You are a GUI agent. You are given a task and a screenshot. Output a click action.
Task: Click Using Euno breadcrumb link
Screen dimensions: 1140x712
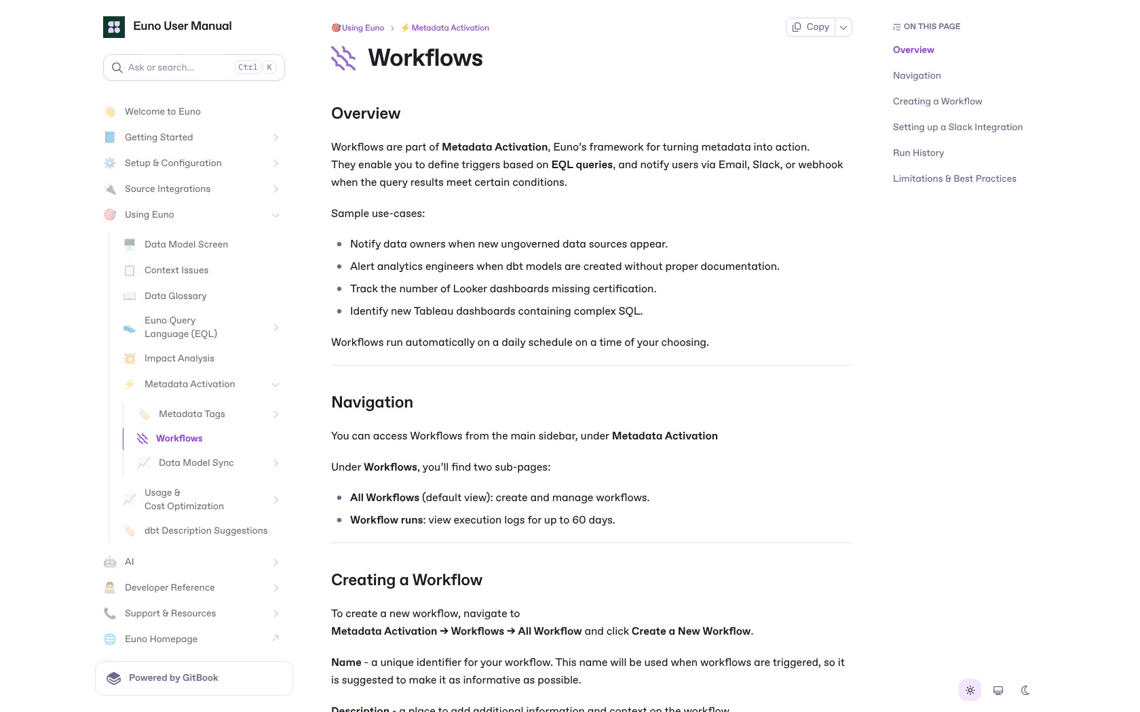pyautogui.click(x=358, y=28)
